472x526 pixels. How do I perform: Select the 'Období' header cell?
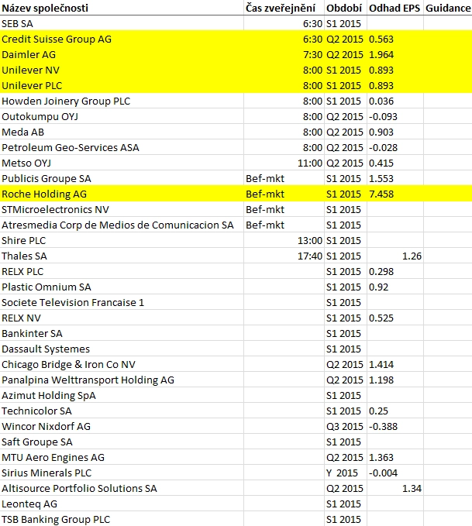(x=346, y=8)
